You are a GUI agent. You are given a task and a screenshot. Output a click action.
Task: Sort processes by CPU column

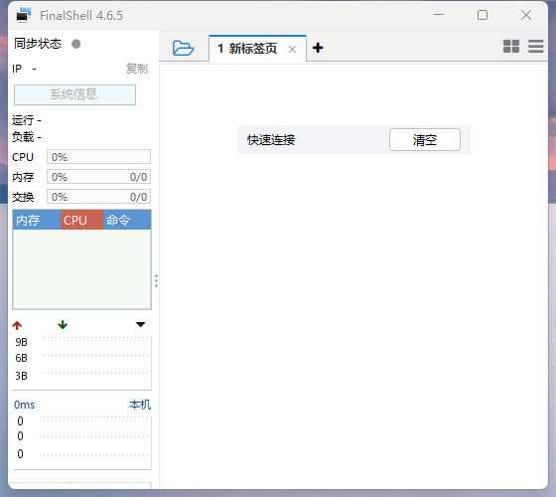[81, 220]
